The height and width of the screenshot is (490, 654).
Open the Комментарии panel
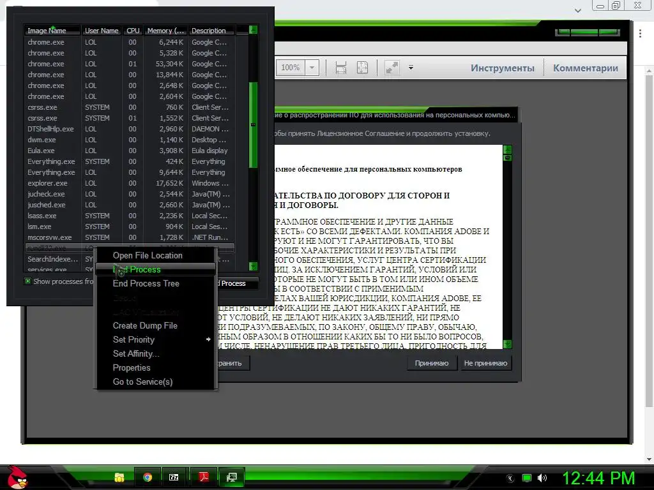[585, 68]
